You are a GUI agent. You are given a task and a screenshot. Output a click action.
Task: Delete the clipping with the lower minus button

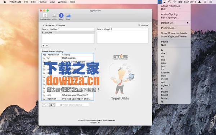point(48,105)
